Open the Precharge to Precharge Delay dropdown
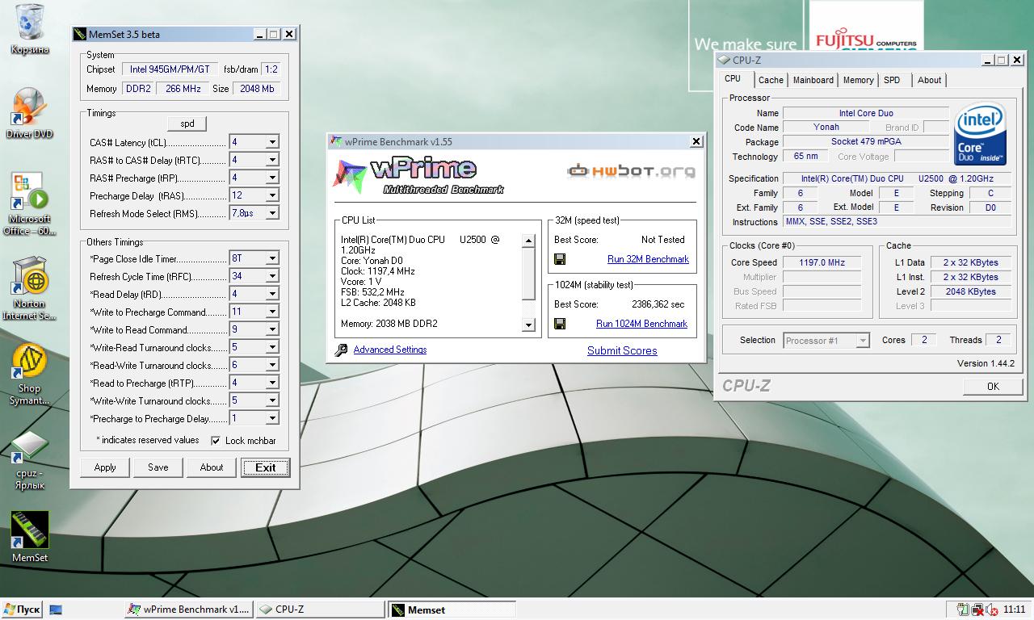This screenshot has width=1034, height=620. (x=272, y=418)
